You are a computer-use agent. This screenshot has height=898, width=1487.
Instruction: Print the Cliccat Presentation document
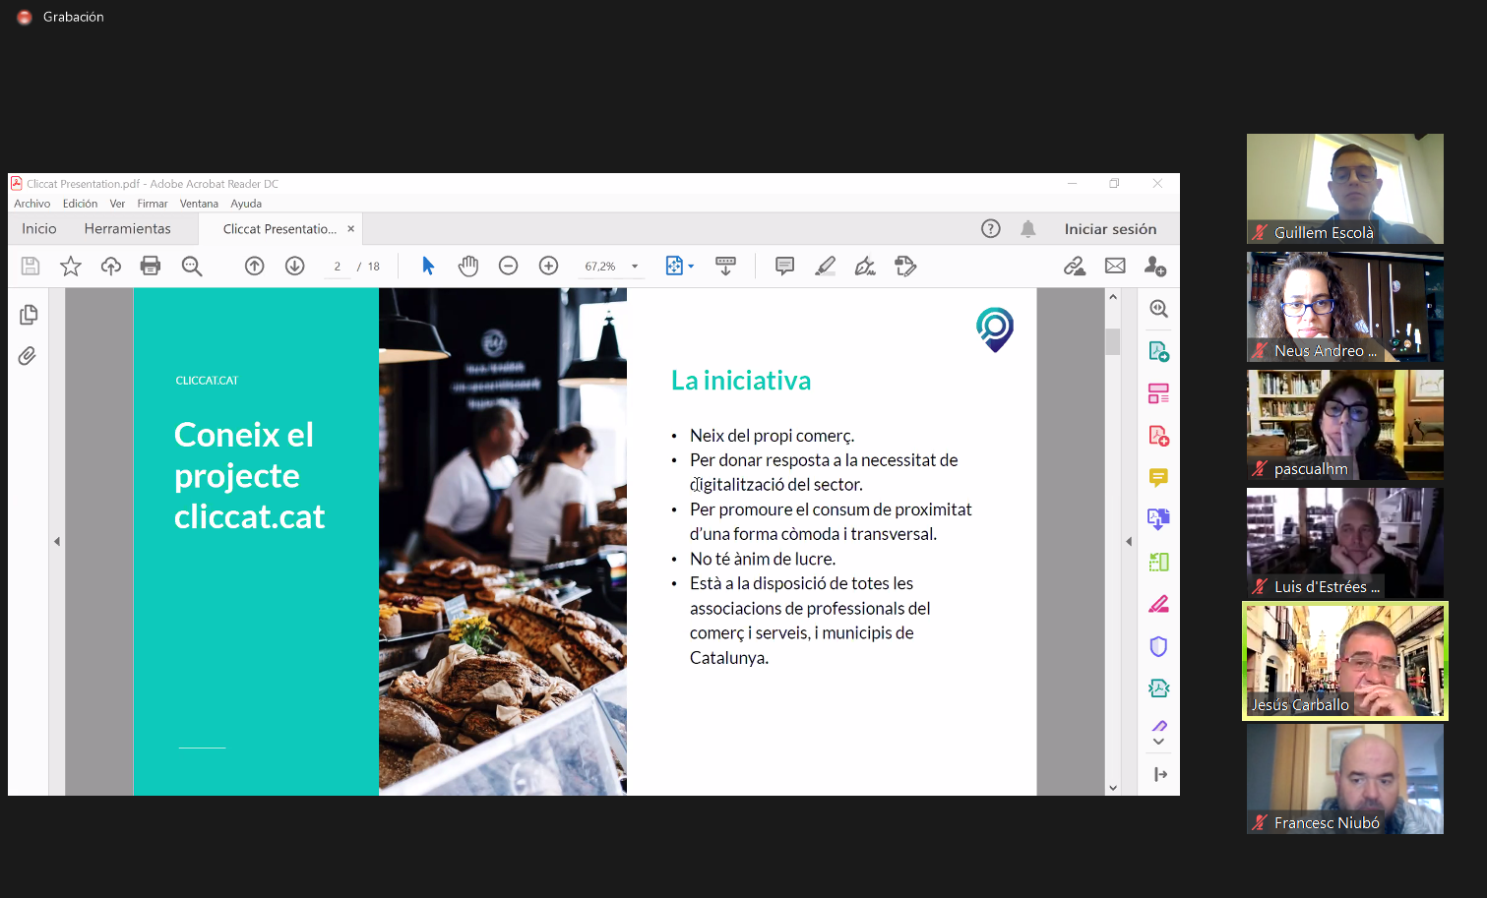point(151,266)
